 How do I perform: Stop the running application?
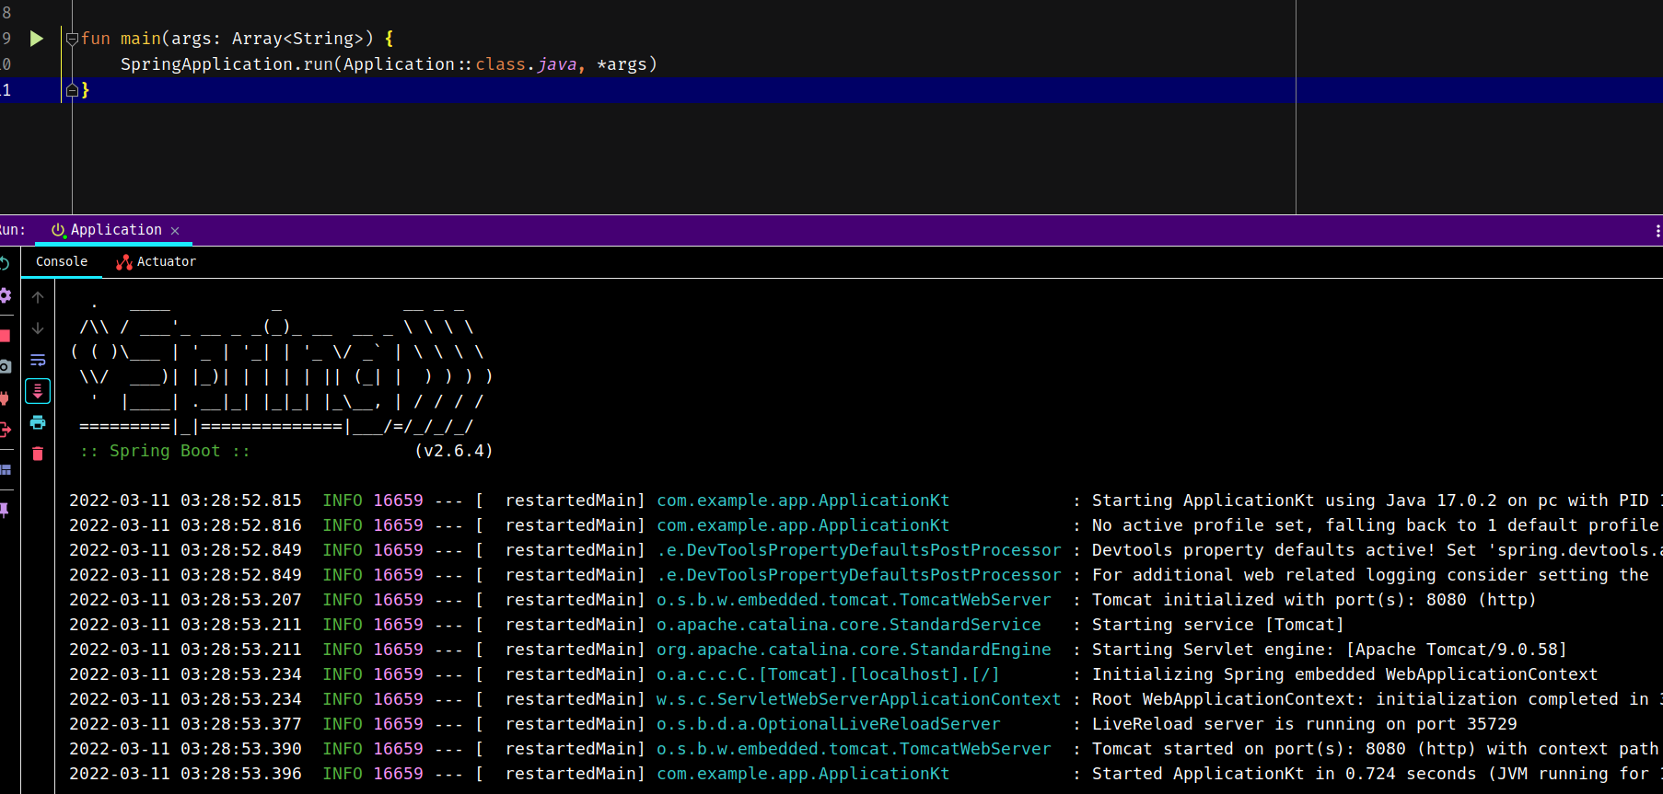(5, 336)
